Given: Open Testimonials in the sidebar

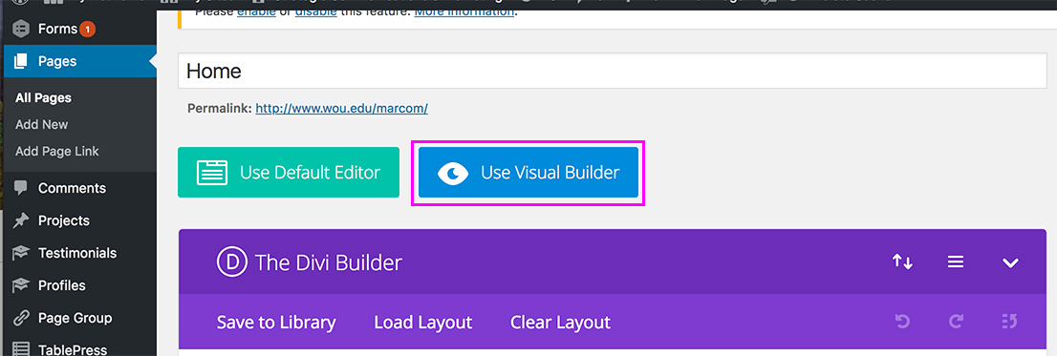Looking at the screenshot, I should 78,253.
